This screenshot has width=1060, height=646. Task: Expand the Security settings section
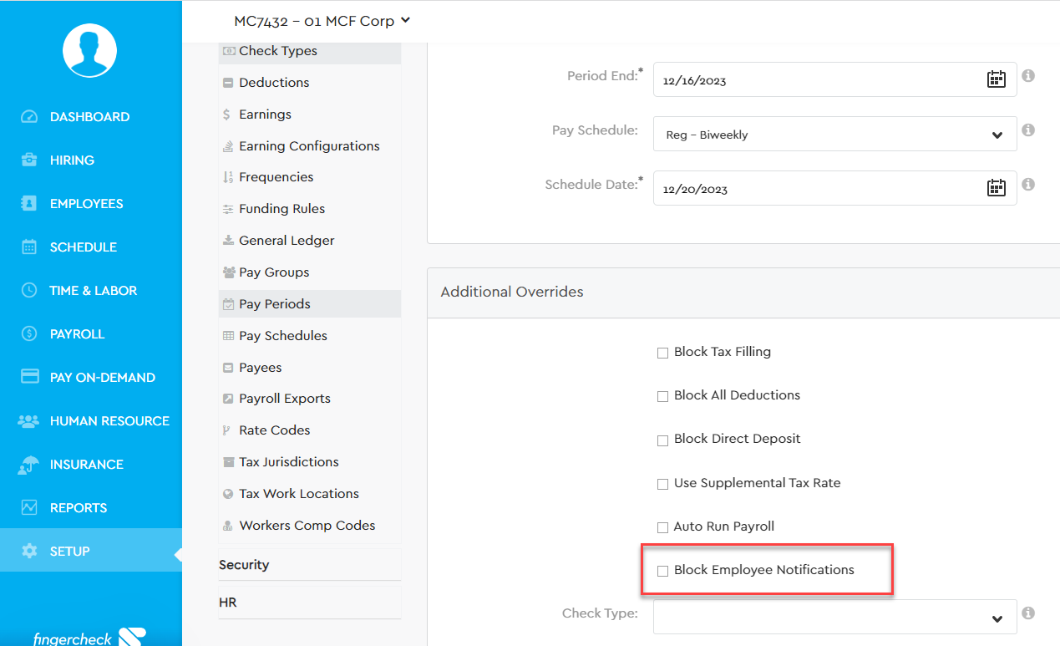point(244,565)
